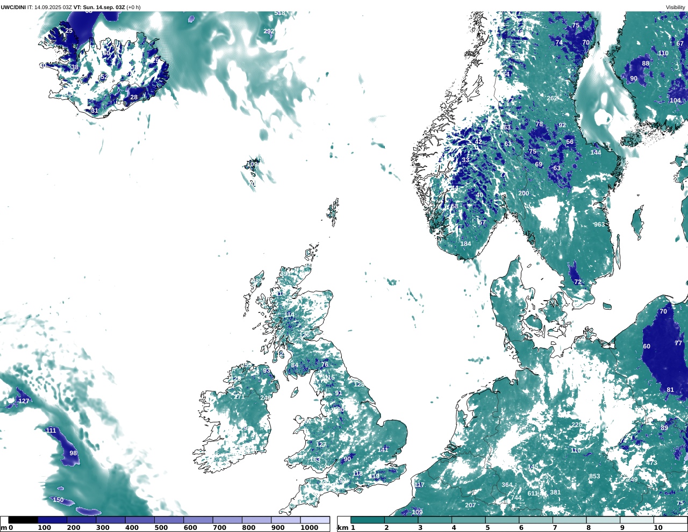Image resolution: width=688 pixels, height=532 pixels.
Task: Click the 42 value in the Norwegian mountains
Action: (478, 142)
